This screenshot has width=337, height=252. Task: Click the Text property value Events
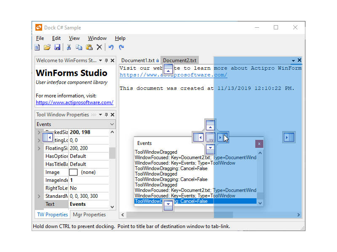pyautogui.click(x=88, y=204)
